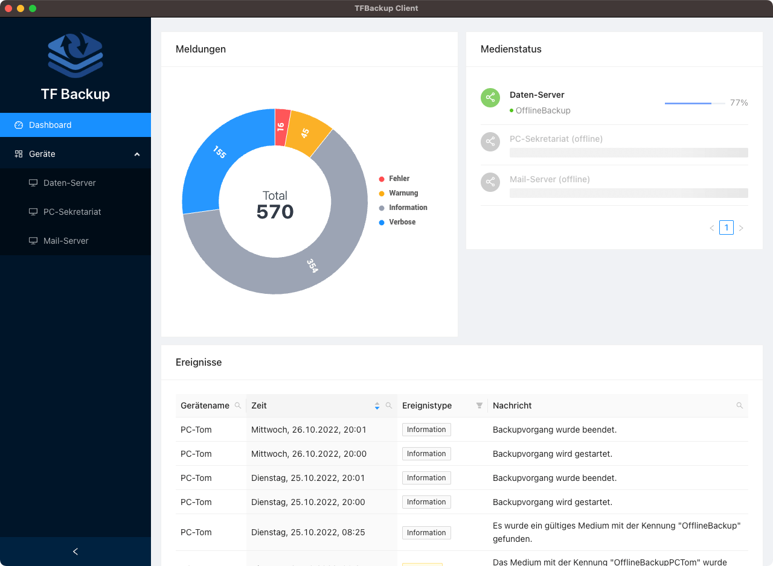Image resolution: width=773 pixels, height=566 pixels.
Task: Toggle Warnung series in chart legend
Action: [403, 193]
